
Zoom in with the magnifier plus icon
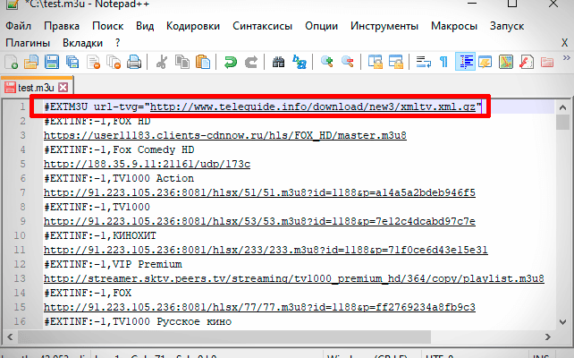point(326,62)
